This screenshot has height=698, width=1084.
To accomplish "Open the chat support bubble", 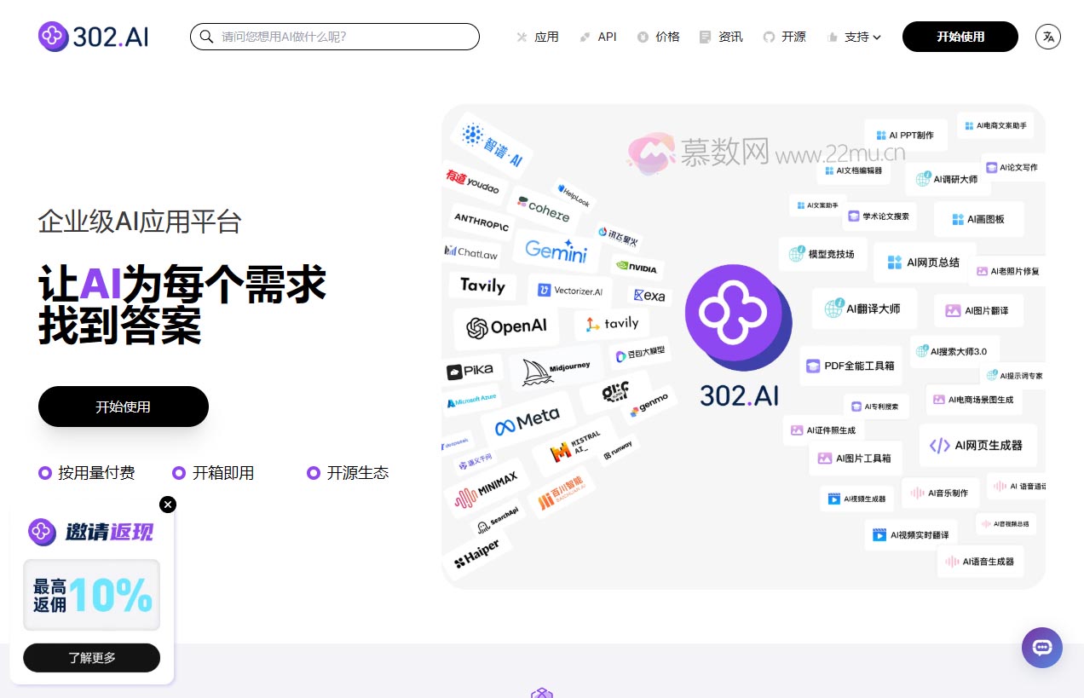I will coord(1041,648).
